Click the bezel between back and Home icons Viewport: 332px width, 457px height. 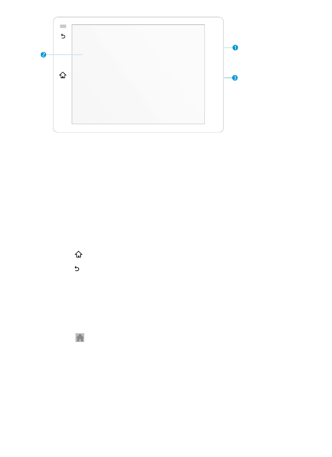63,55
